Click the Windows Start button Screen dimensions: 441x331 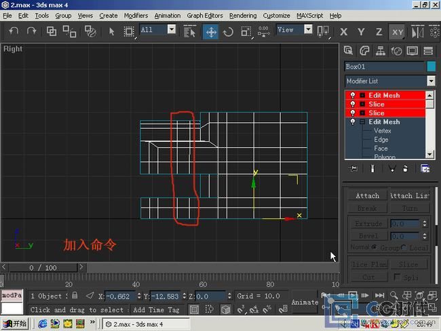pos(15,324)
